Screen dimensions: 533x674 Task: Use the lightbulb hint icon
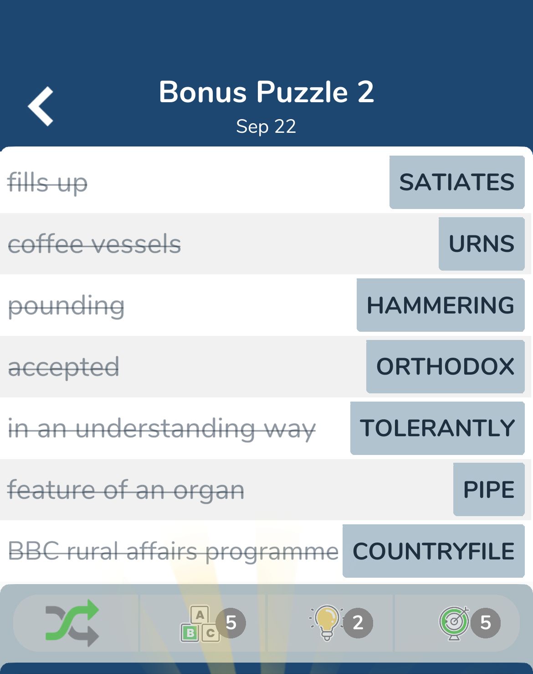[326, 623]
